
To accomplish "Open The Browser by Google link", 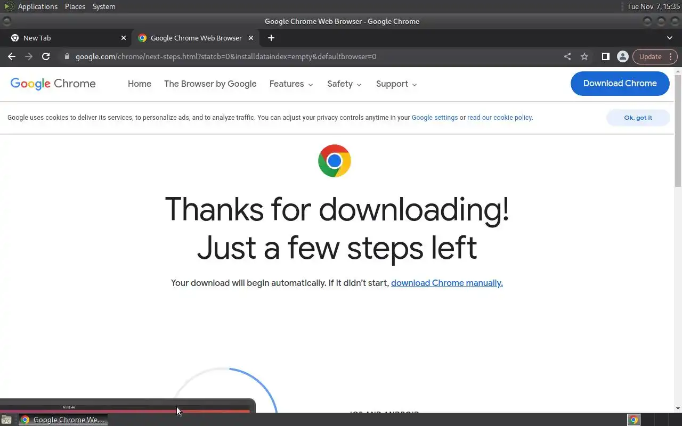I will tap(210, 84).
